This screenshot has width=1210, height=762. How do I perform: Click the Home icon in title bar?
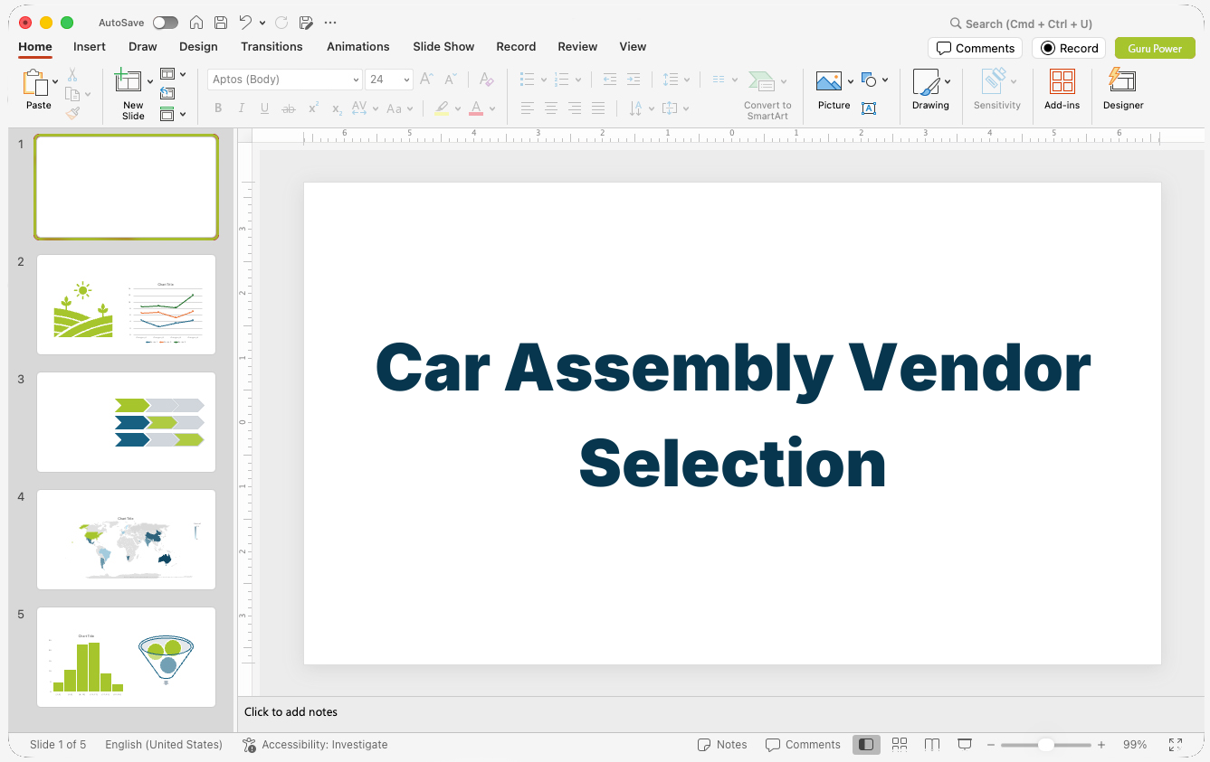(196, 23)
